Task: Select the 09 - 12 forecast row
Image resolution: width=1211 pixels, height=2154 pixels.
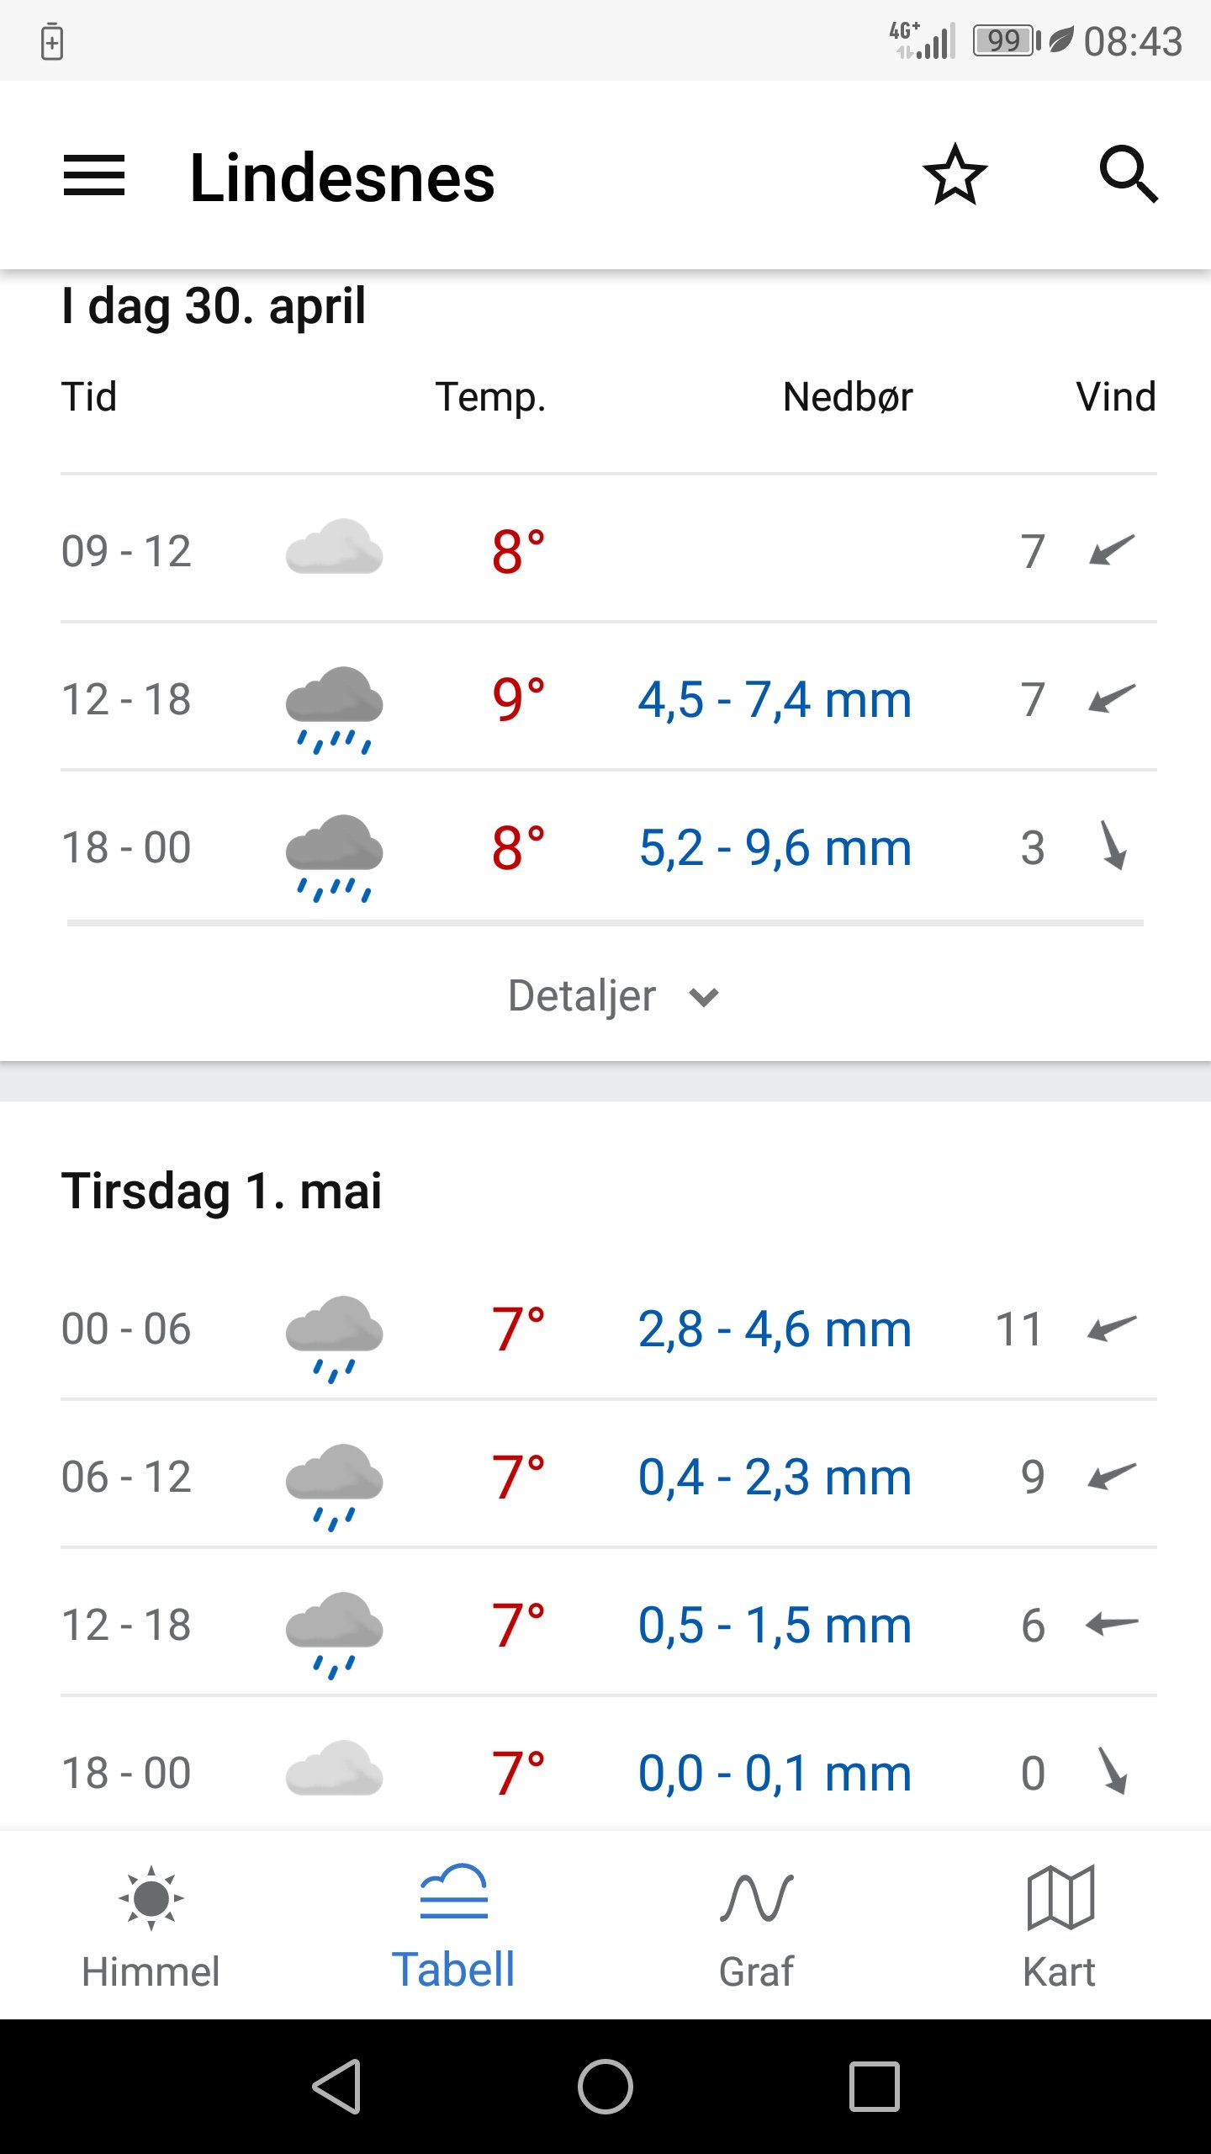Action: [609, 550]
